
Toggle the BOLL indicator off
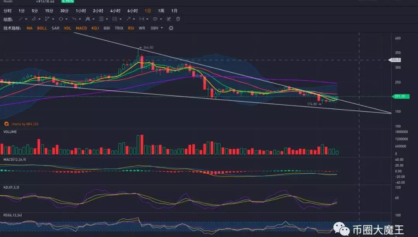click(42, 28)
